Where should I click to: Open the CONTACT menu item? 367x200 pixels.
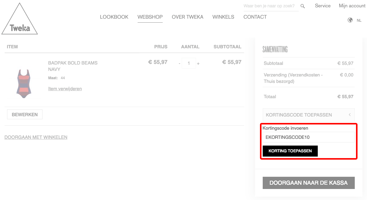pyautogui.click(x=255, y=17)
